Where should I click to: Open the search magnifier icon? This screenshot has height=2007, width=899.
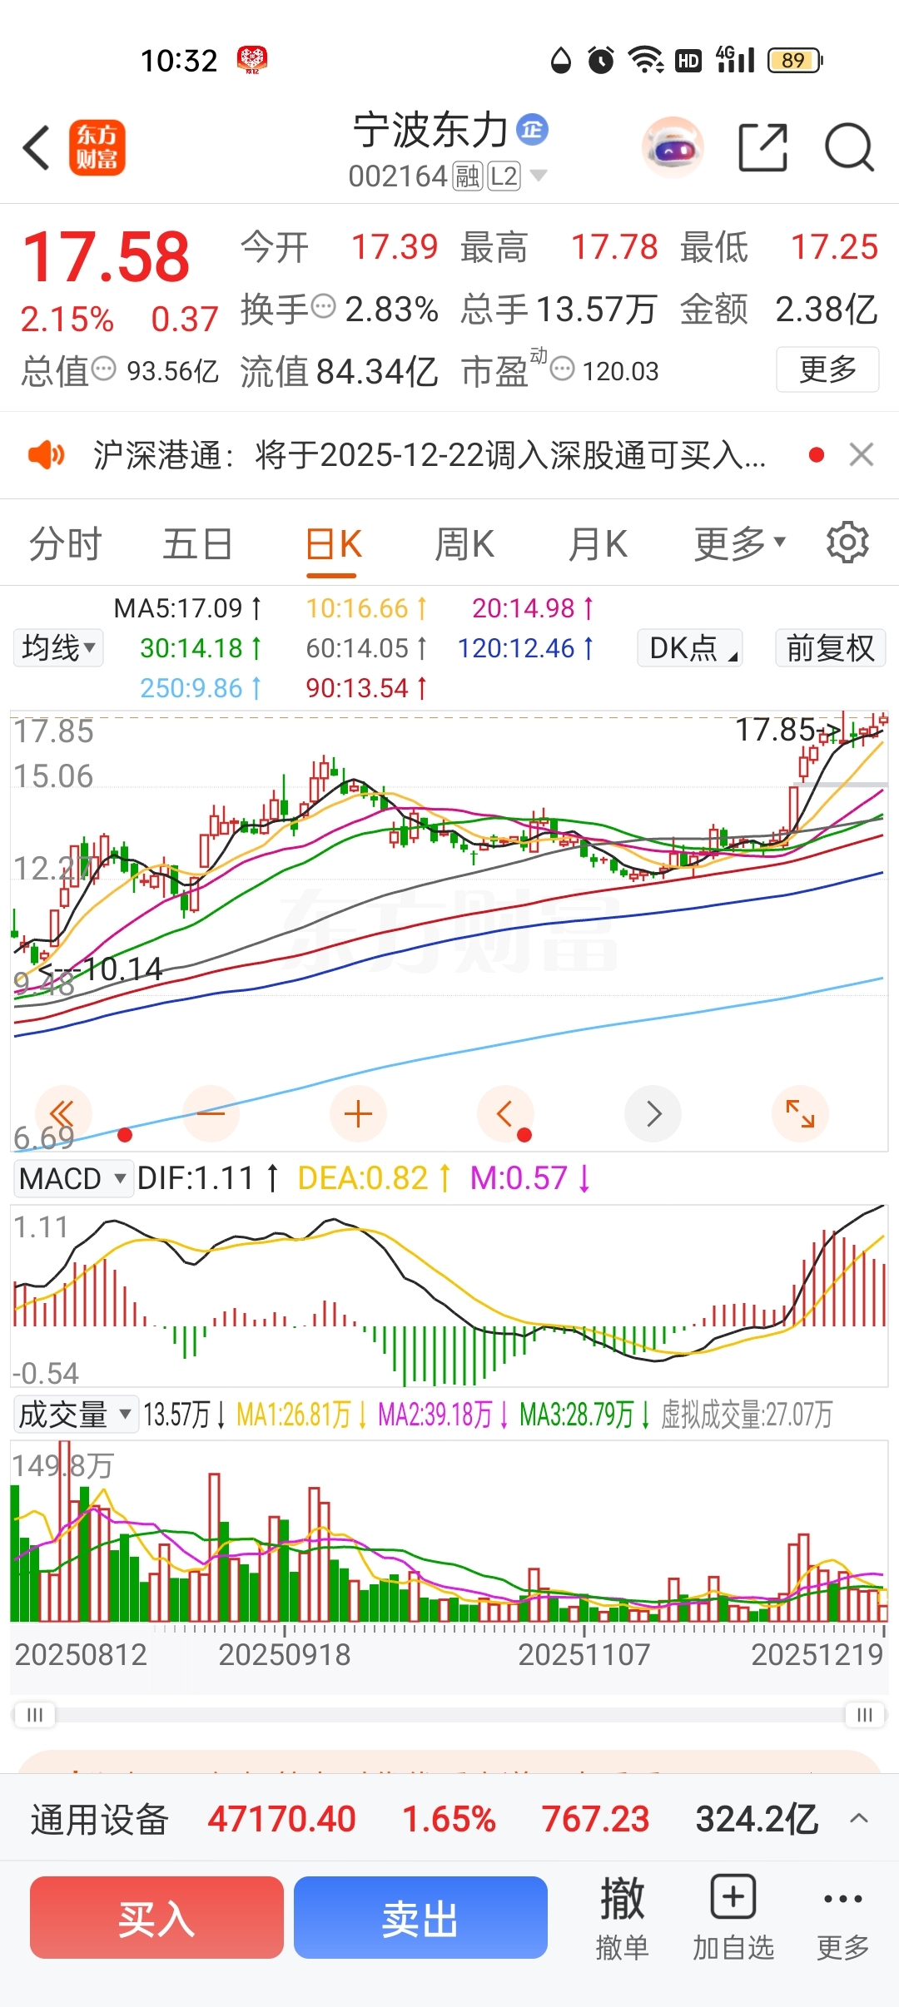[x=849, y=147]
